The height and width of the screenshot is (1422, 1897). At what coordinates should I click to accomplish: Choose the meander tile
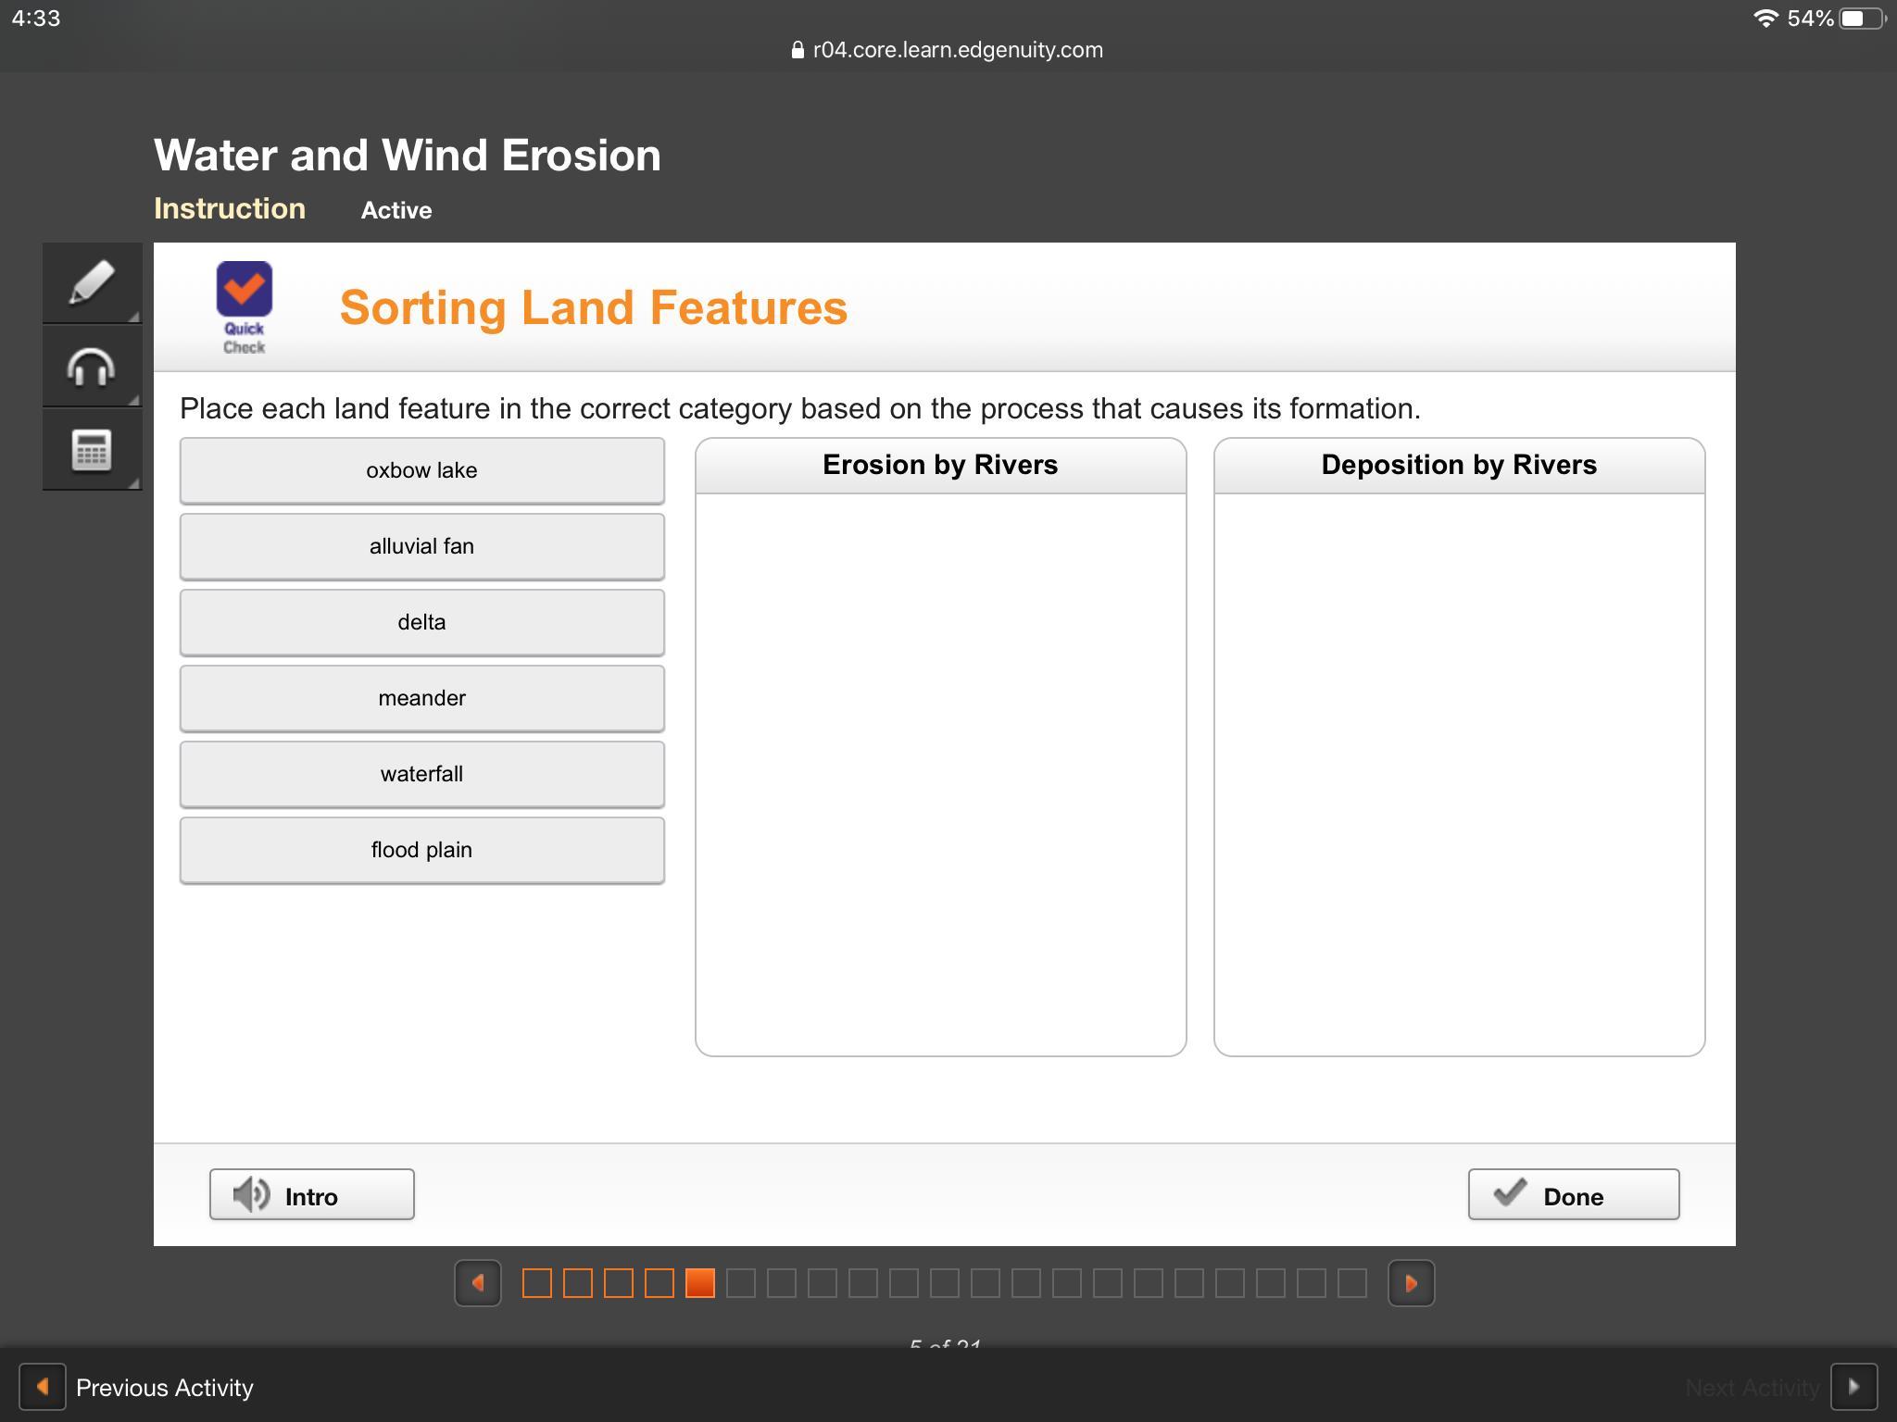click(421, 698)
